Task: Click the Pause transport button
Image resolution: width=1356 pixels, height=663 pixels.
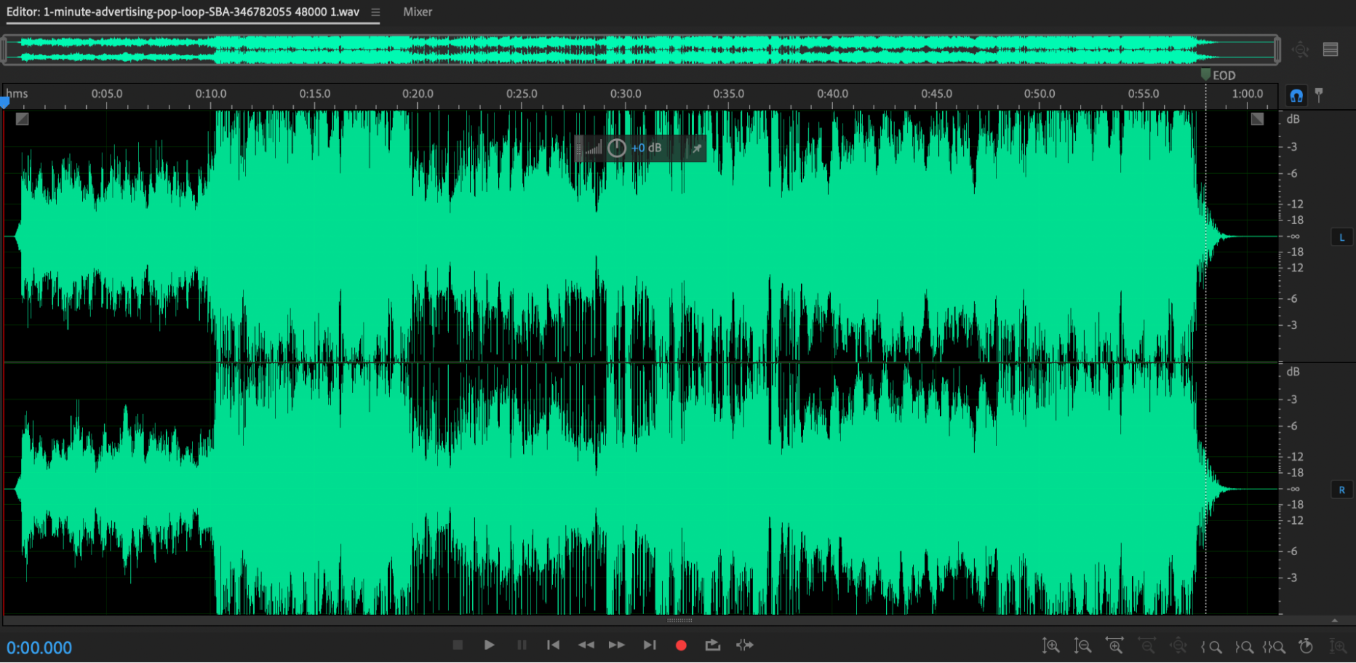Action: click(522, 645)
